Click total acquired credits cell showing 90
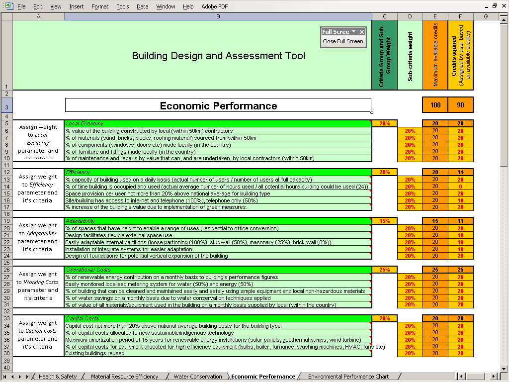The height and width of the screenshot is (382, 509). 460,105
